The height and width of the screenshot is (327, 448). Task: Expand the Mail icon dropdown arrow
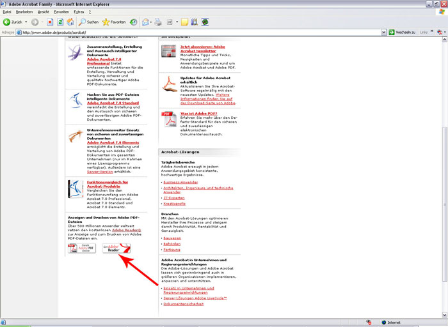point(151,22)
